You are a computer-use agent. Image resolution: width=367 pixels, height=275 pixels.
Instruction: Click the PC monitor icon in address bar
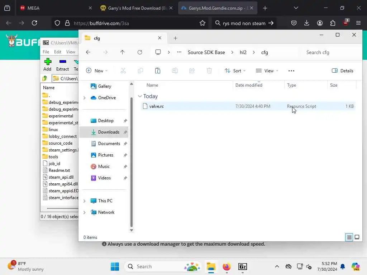[158, 52]
